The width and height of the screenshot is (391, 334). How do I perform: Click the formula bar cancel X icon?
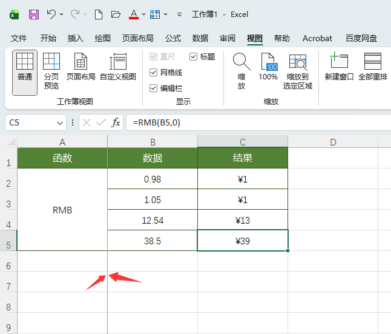click(87, 122)
